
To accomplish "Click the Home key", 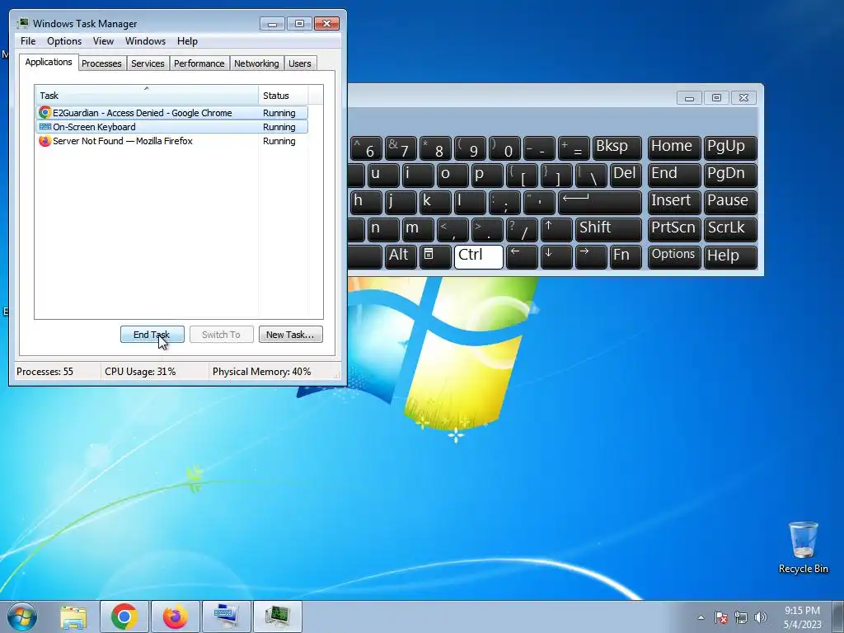I will tap(674, 148).
